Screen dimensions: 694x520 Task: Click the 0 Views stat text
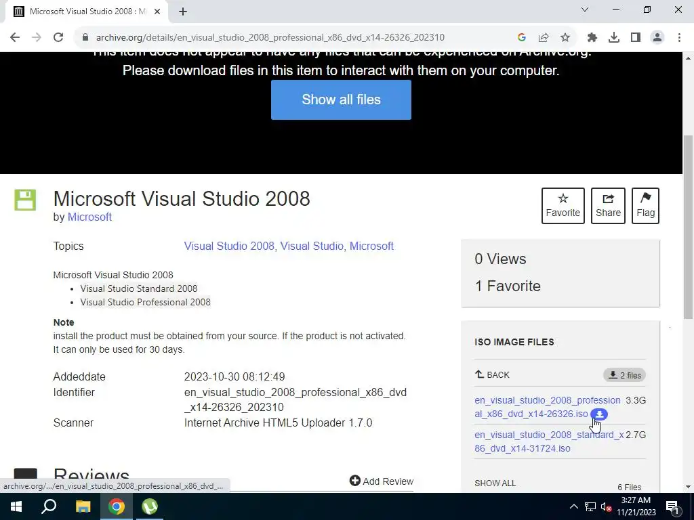[501, 259]
